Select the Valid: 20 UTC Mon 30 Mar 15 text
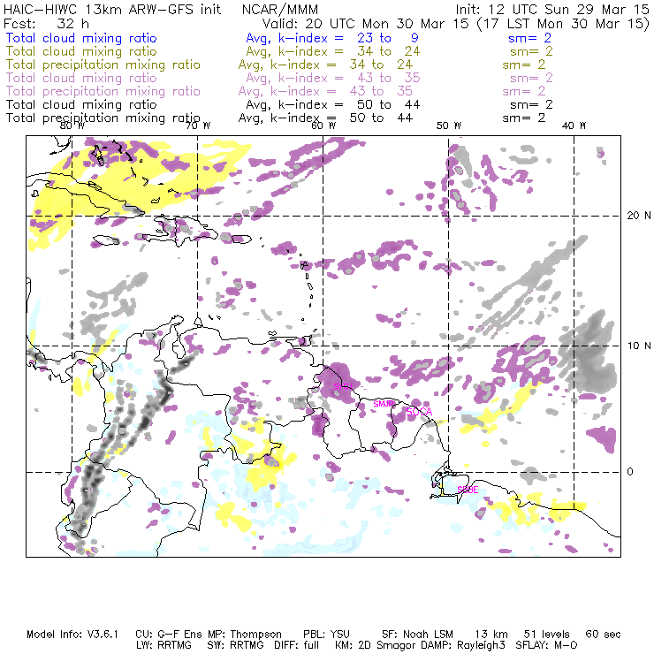Screen dimensions: 654x654 [365, 23]
